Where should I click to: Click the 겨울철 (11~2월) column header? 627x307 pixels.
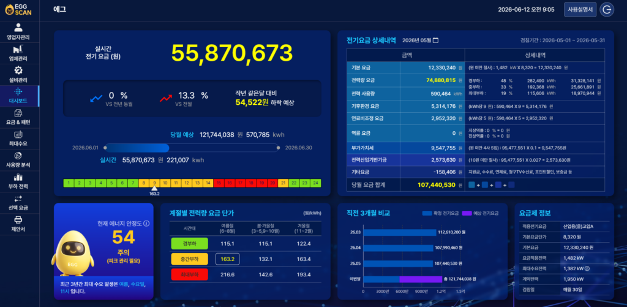click(304, 229)
